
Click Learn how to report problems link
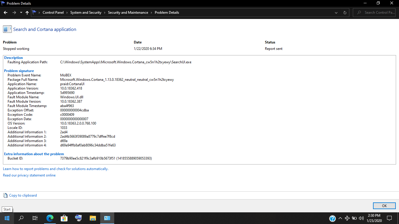point(55,169)
